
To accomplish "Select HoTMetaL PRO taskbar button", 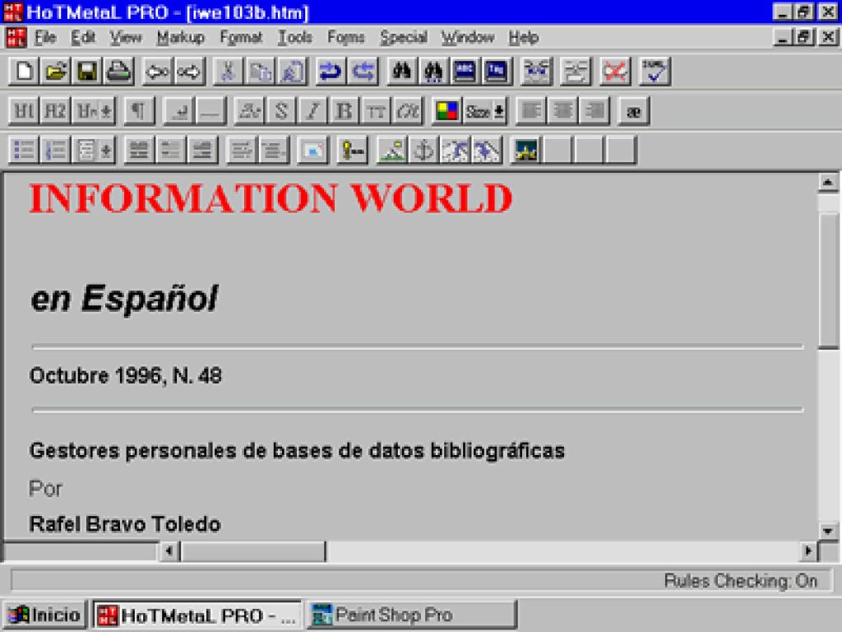I will 197,615.
